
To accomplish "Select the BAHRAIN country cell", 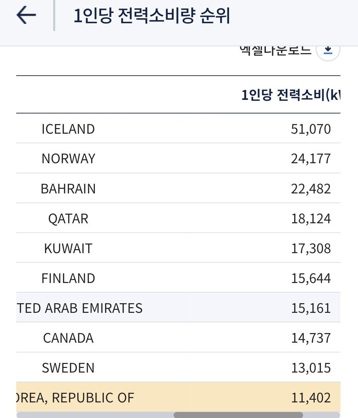I will click(68, 189).
